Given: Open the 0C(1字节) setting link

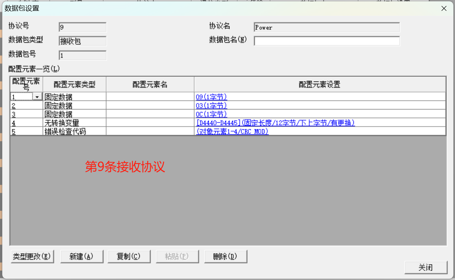Looking at the screenshot, I should 211,114.
